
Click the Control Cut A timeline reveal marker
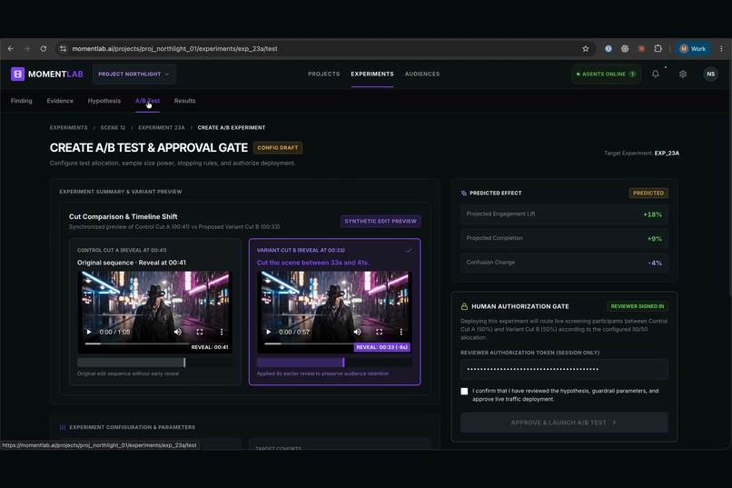click(x=184, y=363)
